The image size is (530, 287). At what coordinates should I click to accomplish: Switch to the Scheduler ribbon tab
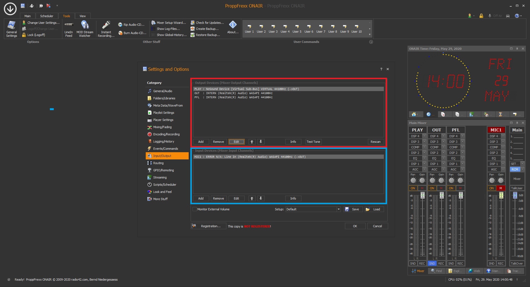pyautogui.click(x=47, y=16)
